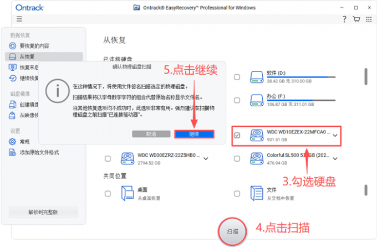Click the 从映像恢复 sidebar icon

tap(12, 116)
